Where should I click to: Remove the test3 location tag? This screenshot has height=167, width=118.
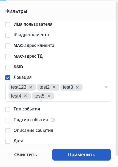(77, 87)
